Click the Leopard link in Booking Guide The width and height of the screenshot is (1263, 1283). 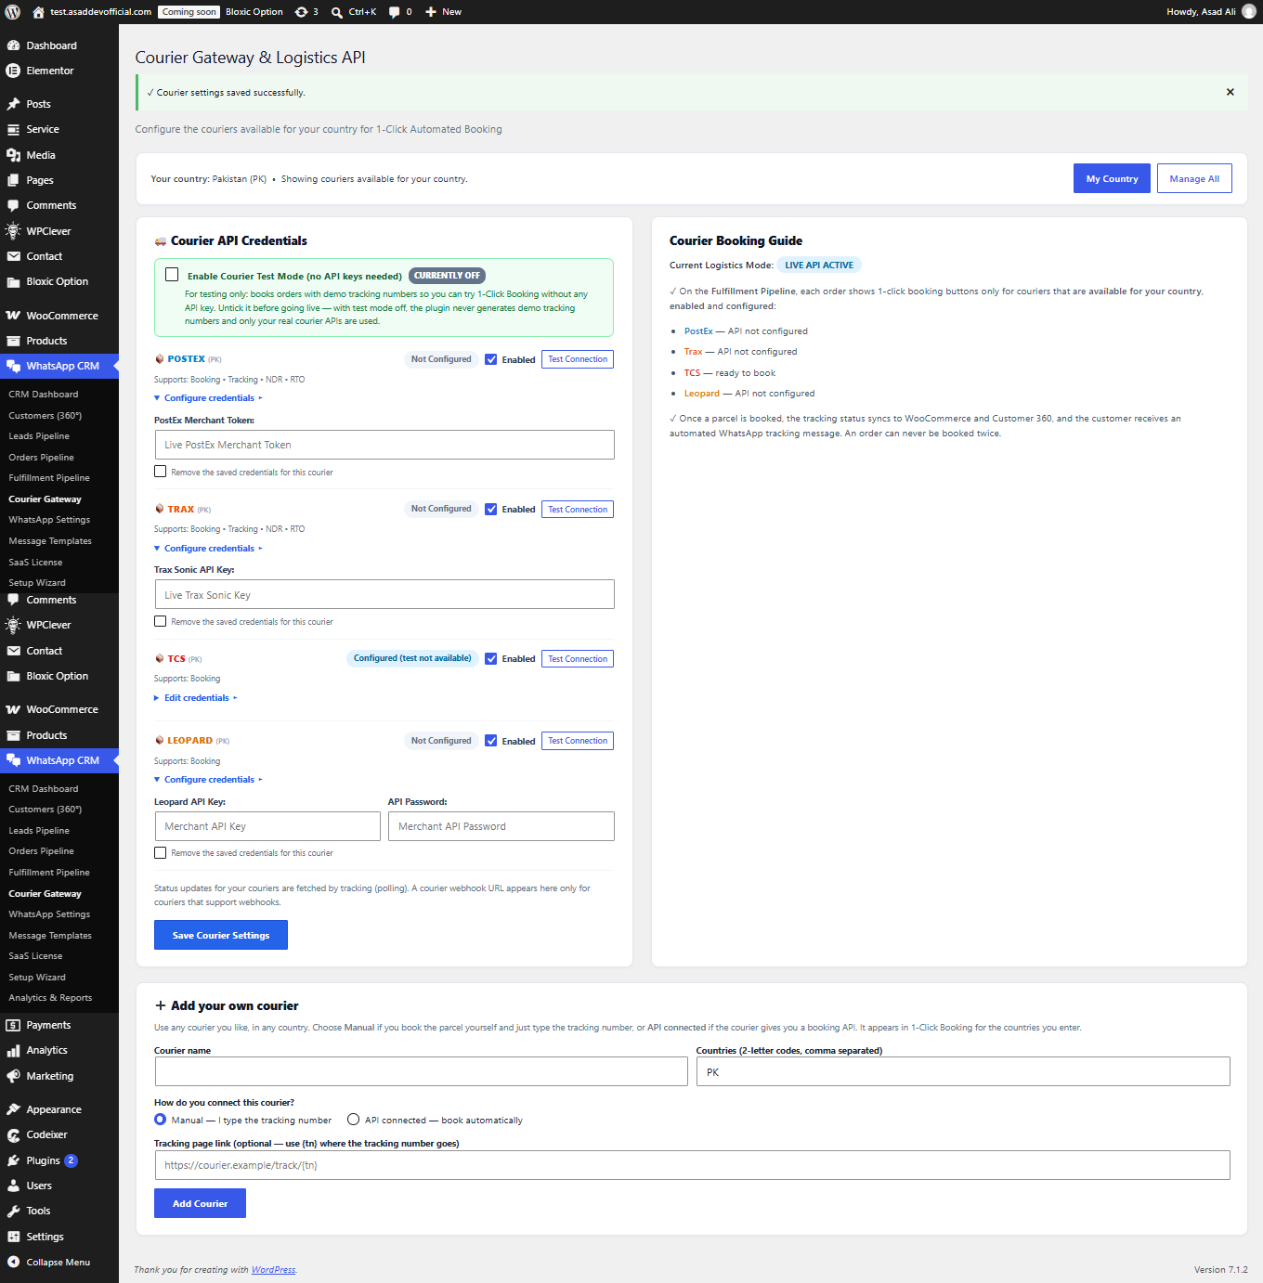coord(702,394)
